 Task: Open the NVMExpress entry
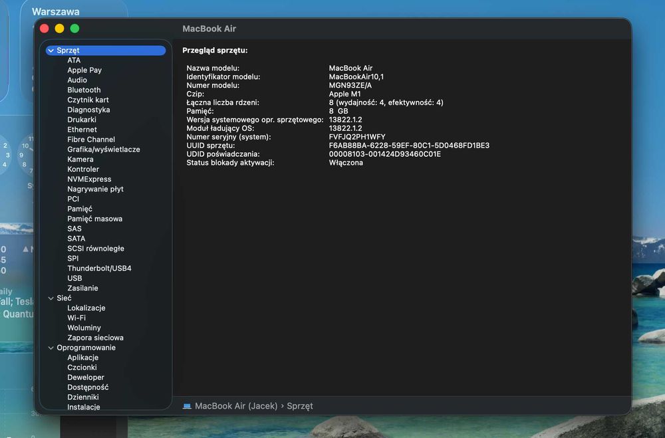point(89,179)
